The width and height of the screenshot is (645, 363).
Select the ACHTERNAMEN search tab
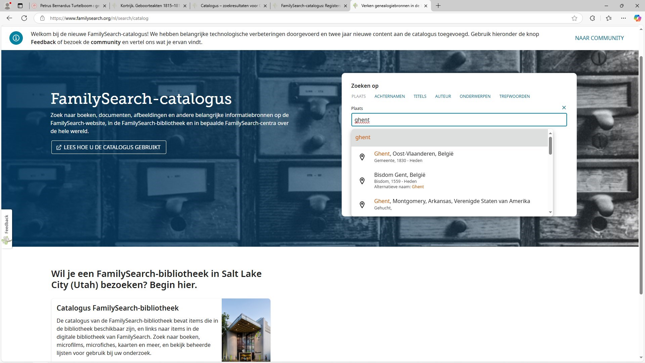click(389, 96)
